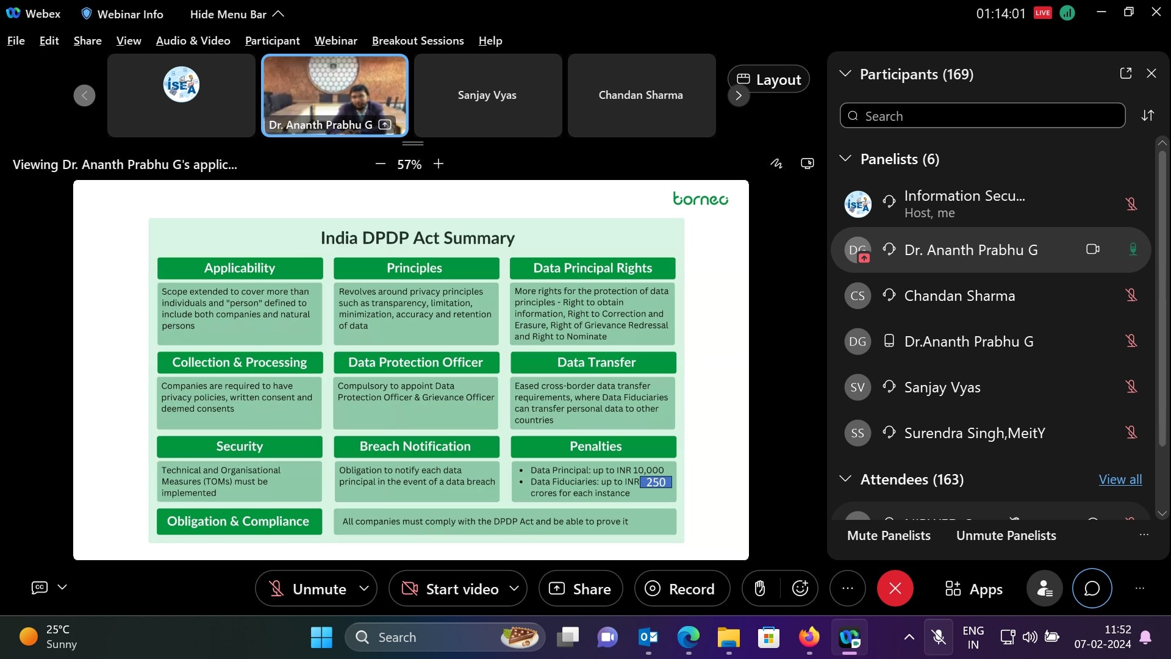The width and height of the screenshot is (1171, 659).
Task: Toggle the participants panel icon
Action: pos(1045,588)
